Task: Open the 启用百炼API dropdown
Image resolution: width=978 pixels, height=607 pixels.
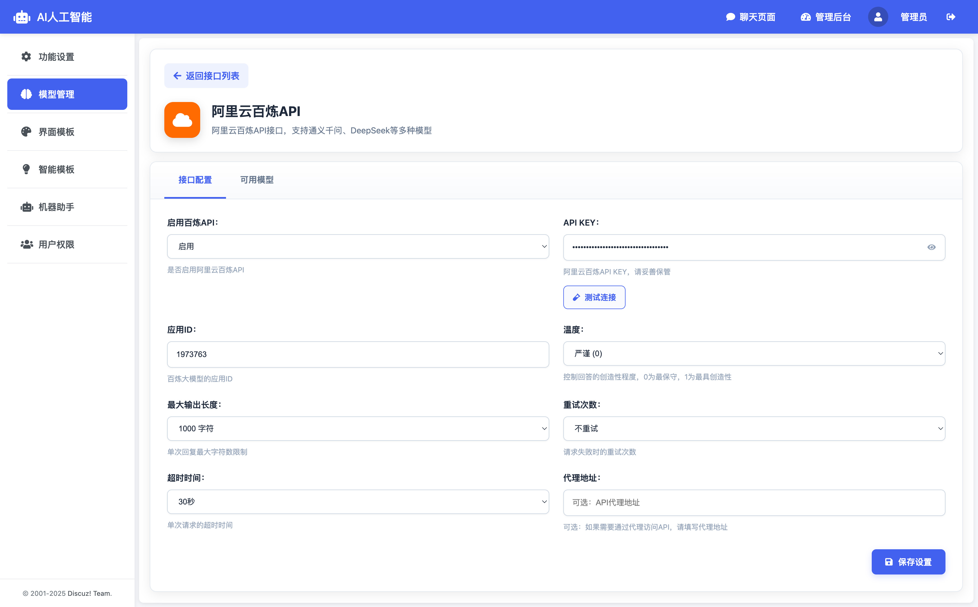Action: click(358, 246)
